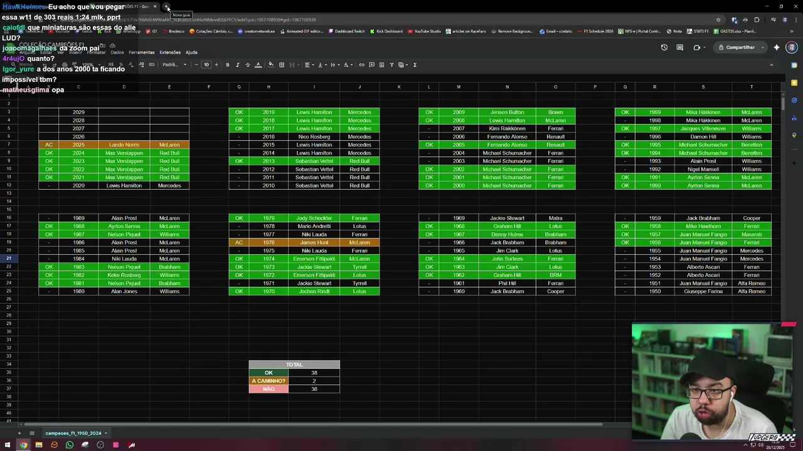This screenshot has height=451, width=803.
Task: Open text wrapping dropdown
Action: coord(334,65)
